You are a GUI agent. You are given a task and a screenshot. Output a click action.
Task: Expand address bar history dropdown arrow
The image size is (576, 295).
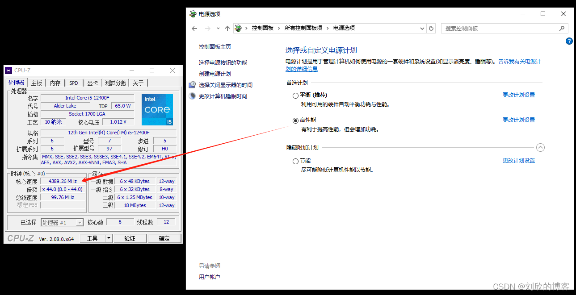(x=422, y=28)
